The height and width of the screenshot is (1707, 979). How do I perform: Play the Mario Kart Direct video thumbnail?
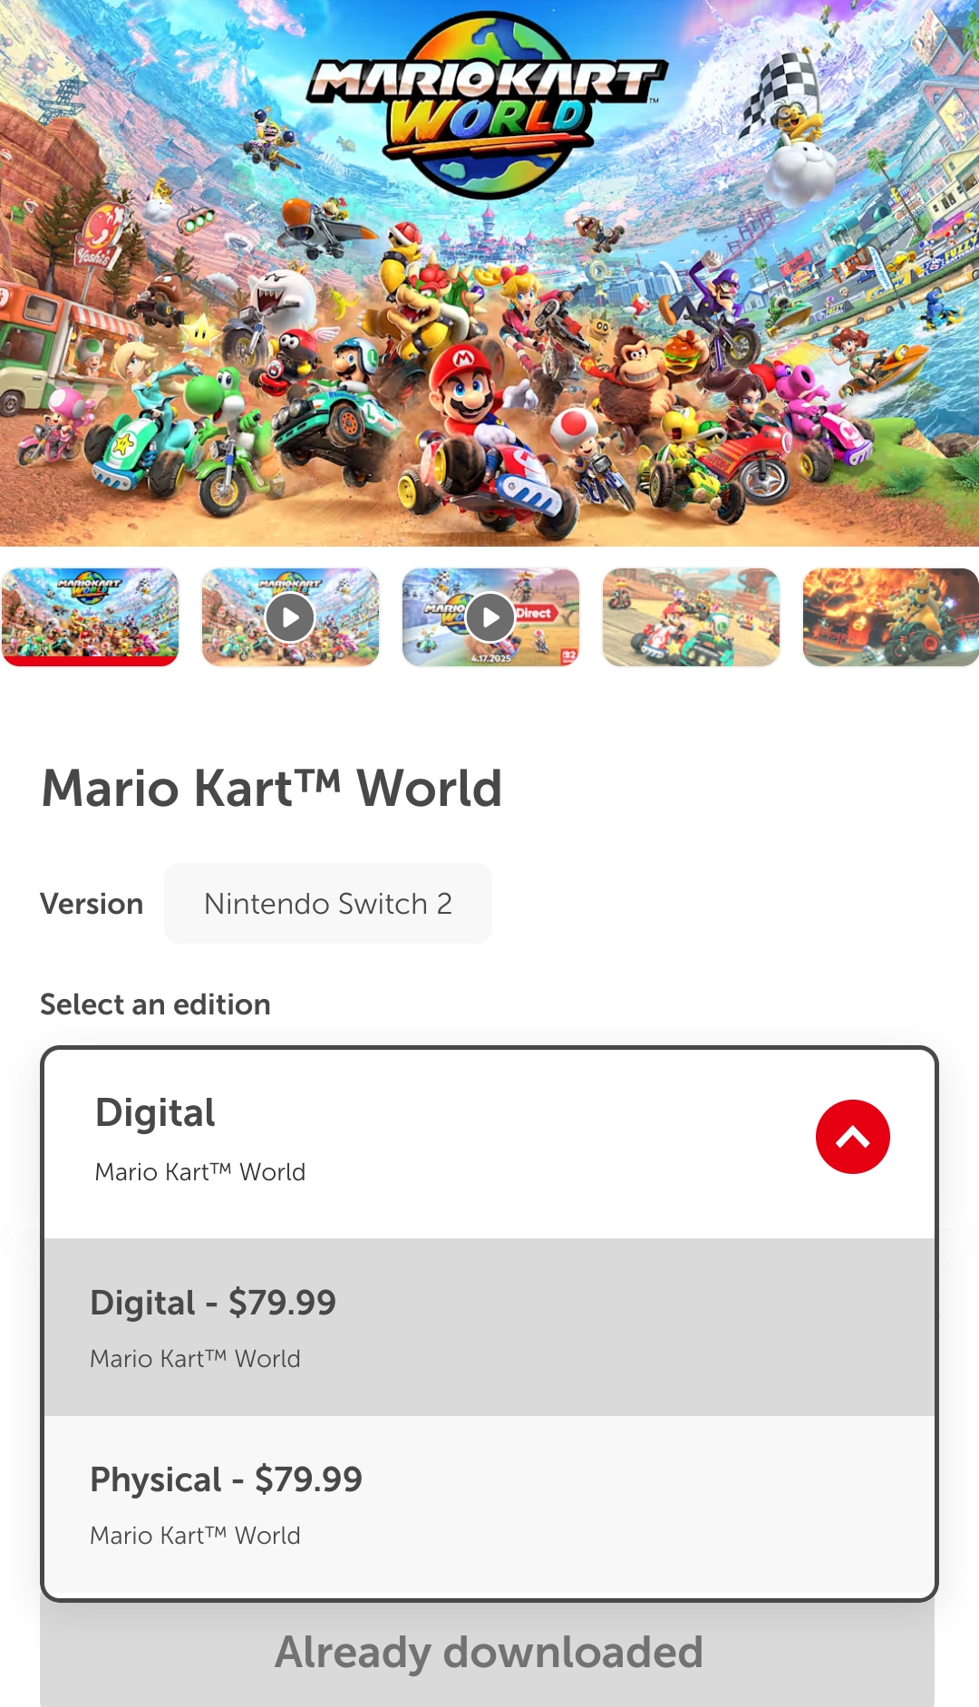click(x=490, y=617)
